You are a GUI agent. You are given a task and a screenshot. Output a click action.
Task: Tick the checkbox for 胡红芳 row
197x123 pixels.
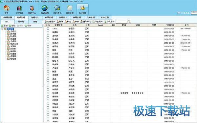coord(48,104)
